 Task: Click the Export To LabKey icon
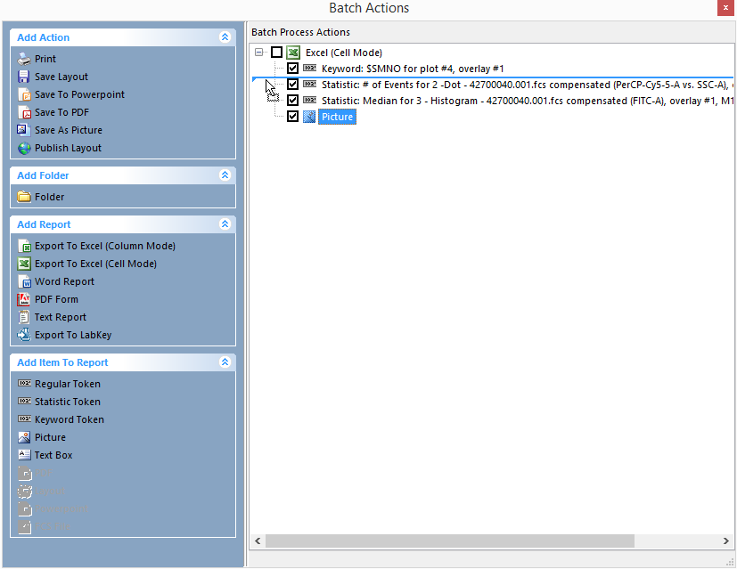click(x=24, y=335)
